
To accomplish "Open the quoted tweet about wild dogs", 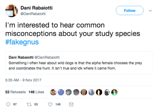I will [x=79, y=63].
